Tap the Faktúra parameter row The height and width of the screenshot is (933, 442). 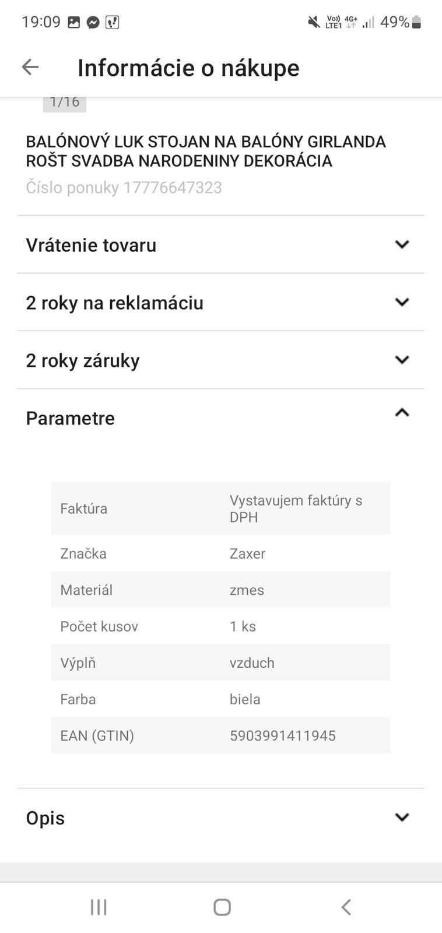[x=220, y=508]
